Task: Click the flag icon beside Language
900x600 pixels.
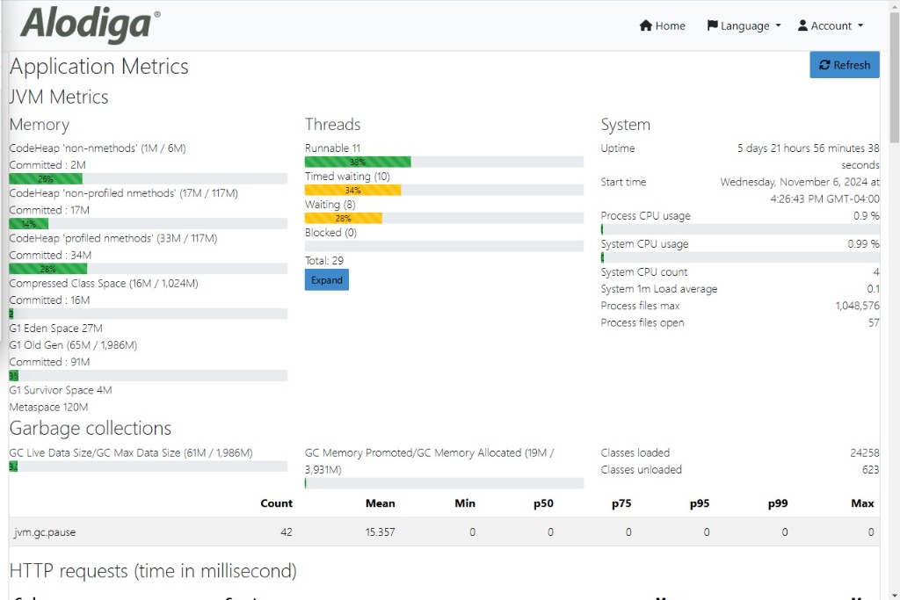Action: (714, 25)
